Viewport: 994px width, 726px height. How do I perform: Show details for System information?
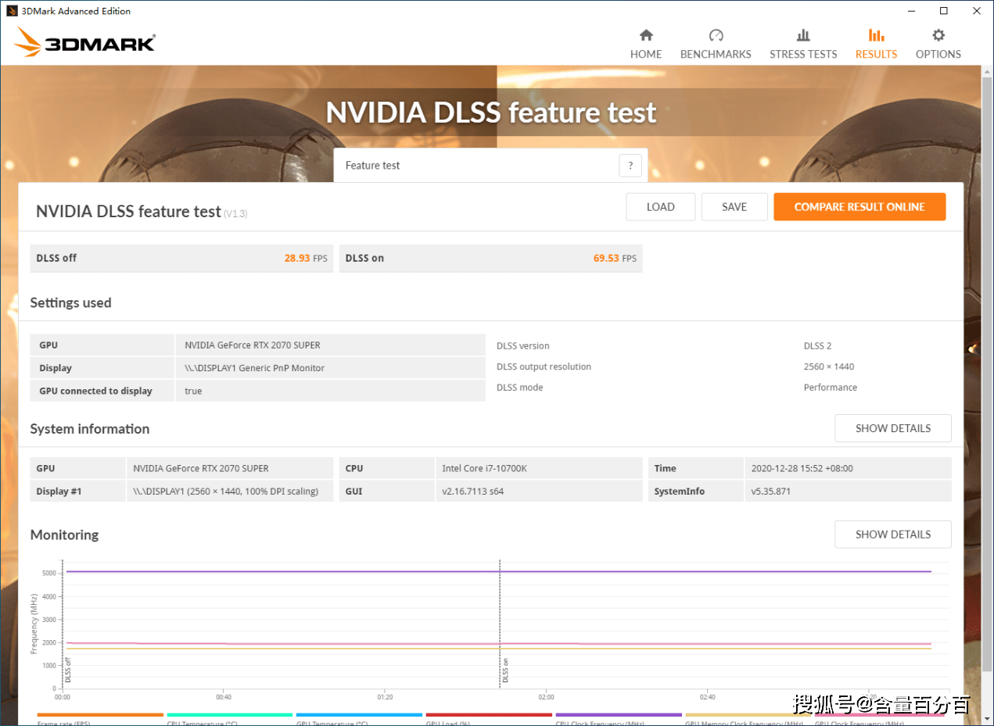coord(893,428)
